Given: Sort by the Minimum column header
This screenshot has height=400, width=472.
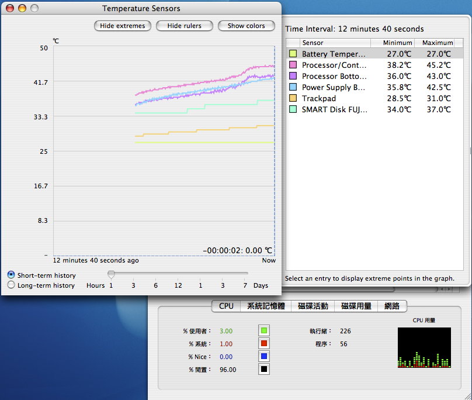Looking at the screenshot, I should coord(393,43).
